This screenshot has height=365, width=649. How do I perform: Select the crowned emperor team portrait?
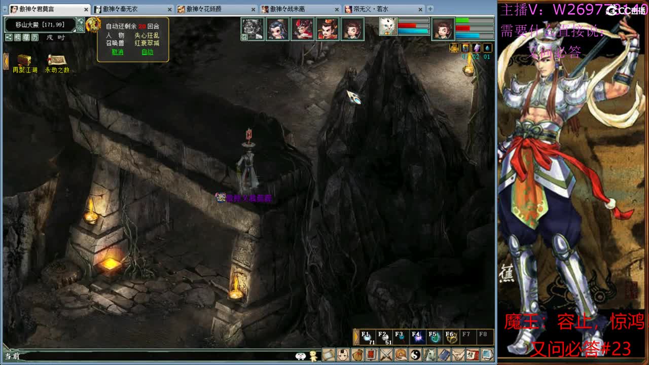pyautogui.click(x=328, y=29)
